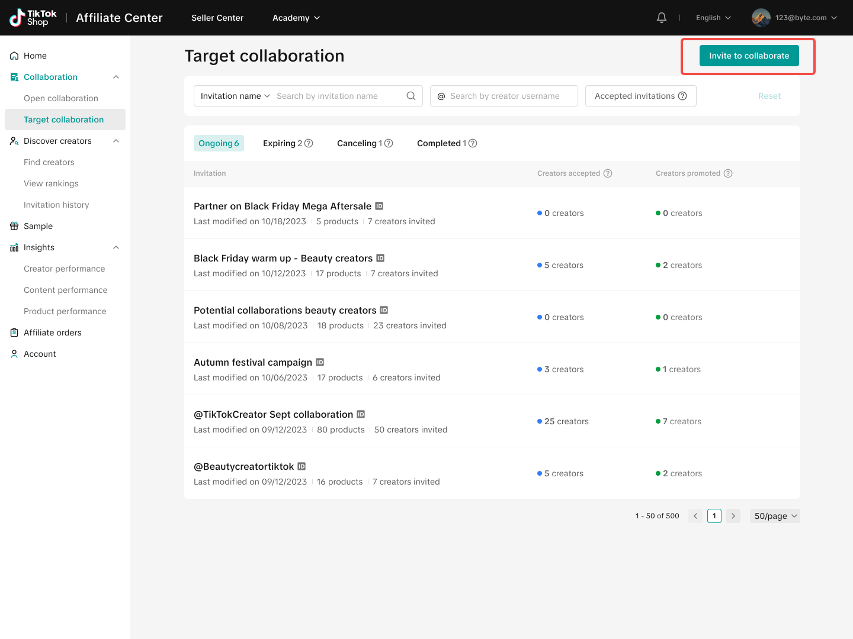
Task: Click the user profile avatar
Action: coord(761,18)
